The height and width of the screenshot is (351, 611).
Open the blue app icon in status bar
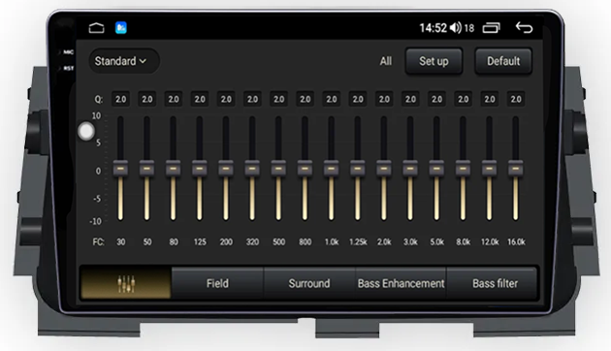121,28
